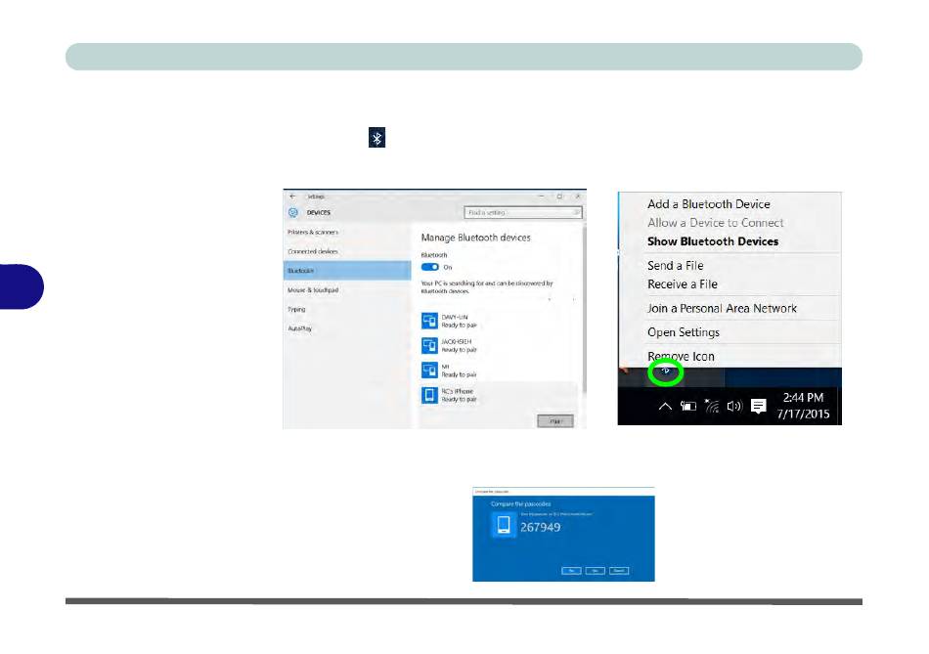
Task: Click the Wi-Fi network tray icon
Action: (711, 407)
